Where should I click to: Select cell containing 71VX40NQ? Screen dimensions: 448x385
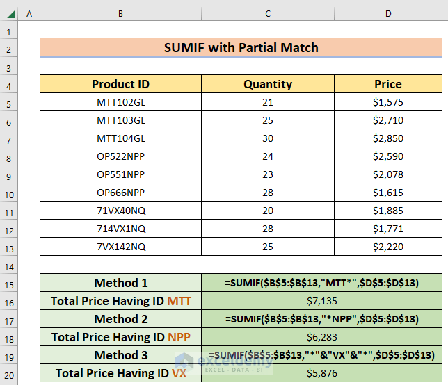[x=120, y=211]
